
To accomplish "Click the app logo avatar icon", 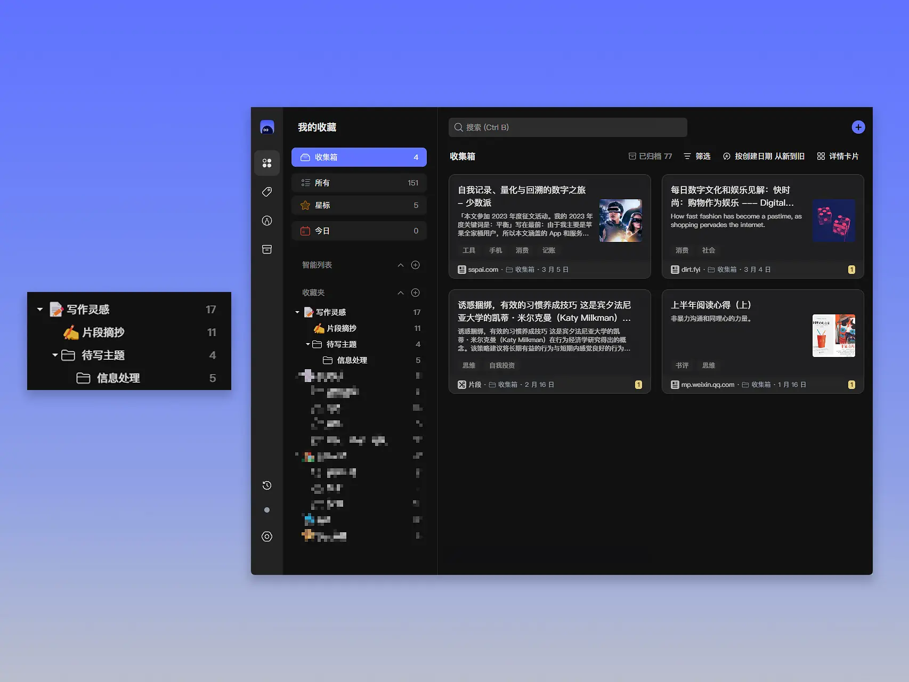I will (267, 127).
